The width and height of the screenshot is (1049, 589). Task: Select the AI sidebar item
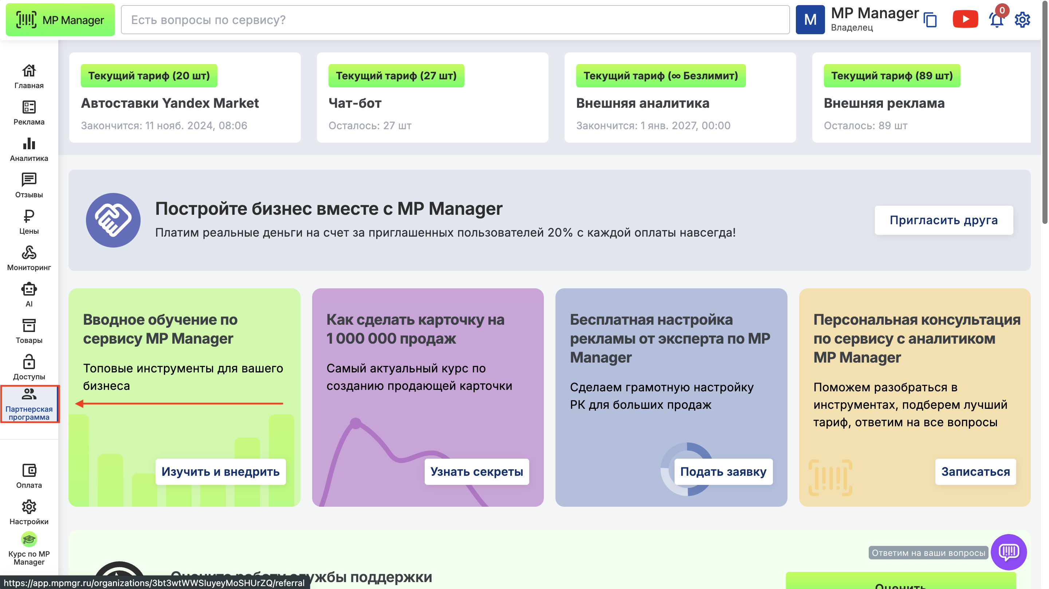(x=29, y=295)
